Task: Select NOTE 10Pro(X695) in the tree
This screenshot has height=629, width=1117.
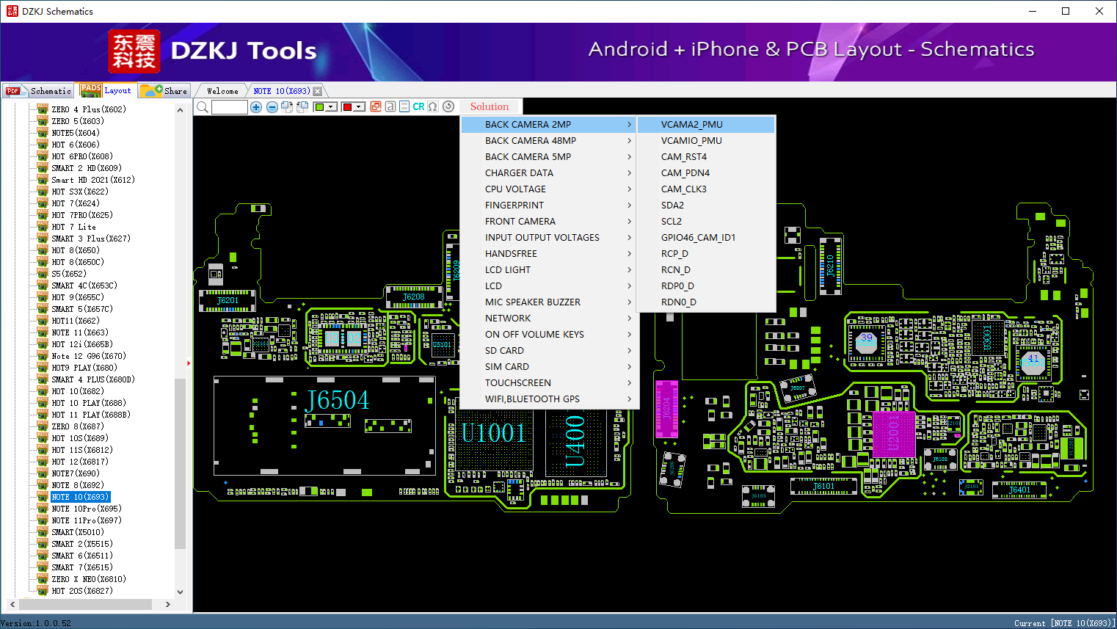Action: pos(87,509)
